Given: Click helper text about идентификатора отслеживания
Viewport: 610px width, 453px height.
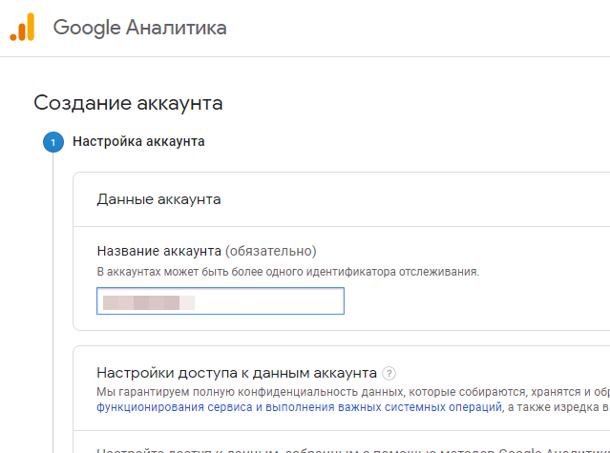Looking at the screenshot, I should 287,272.
